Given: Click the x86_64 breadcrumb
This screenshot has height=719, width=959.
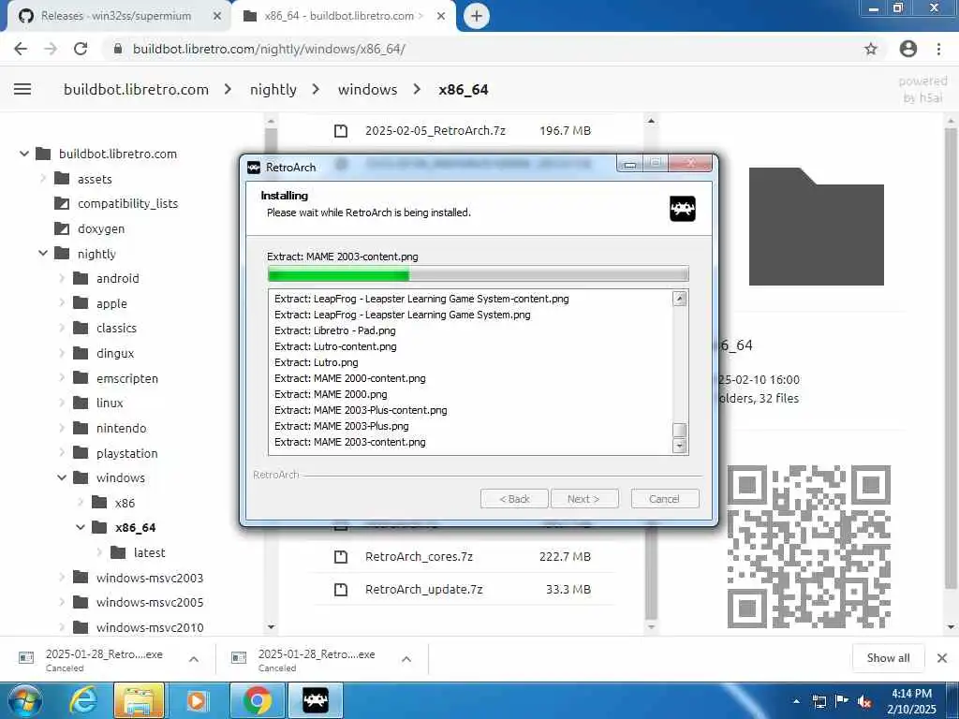Looking at the screenshot, I should point(463,89).
